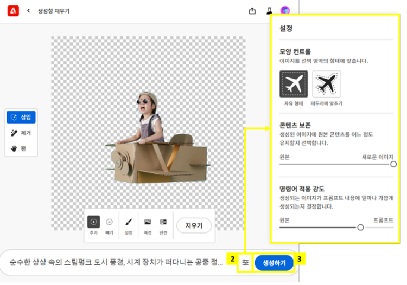This screenshot has height=285, width=407.
Task: Go back with the arrow beside 생성형 채우기
Action: [x=29, y=11]
